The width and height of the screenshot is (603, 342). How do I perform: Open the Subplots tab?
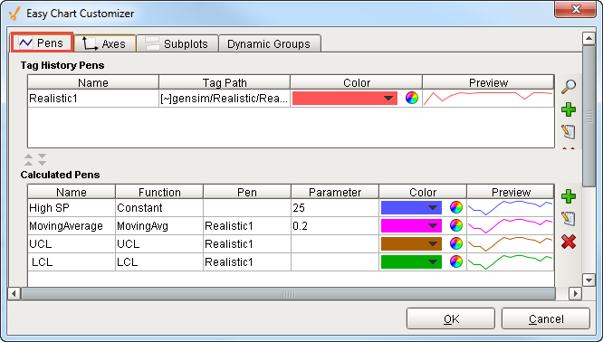pyautogui.click(x=177, y=43)
